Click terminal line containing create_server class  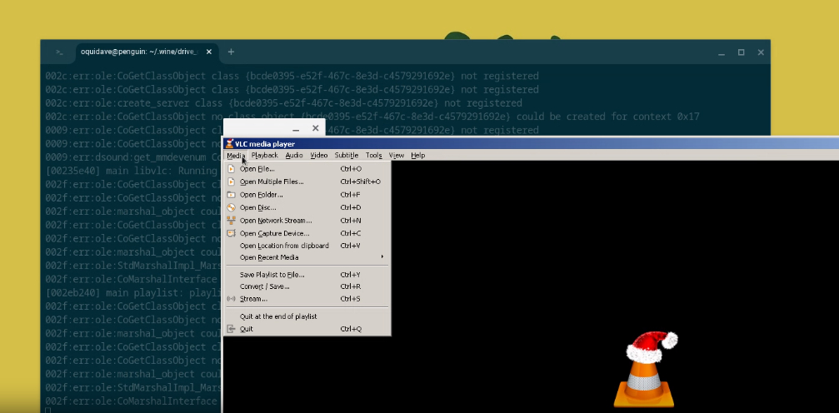283,102
